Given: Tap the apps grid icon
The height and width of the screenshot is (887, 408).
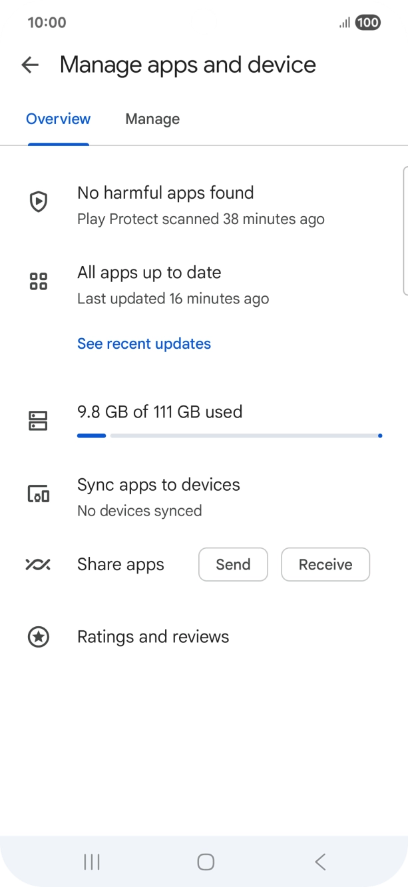Looking at the screenshot, I should coord(39,281).
